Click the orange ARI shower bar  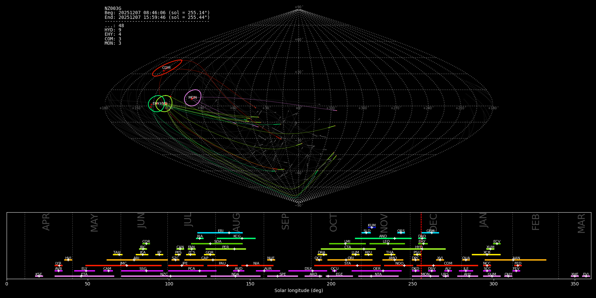[x=137, y=260]
